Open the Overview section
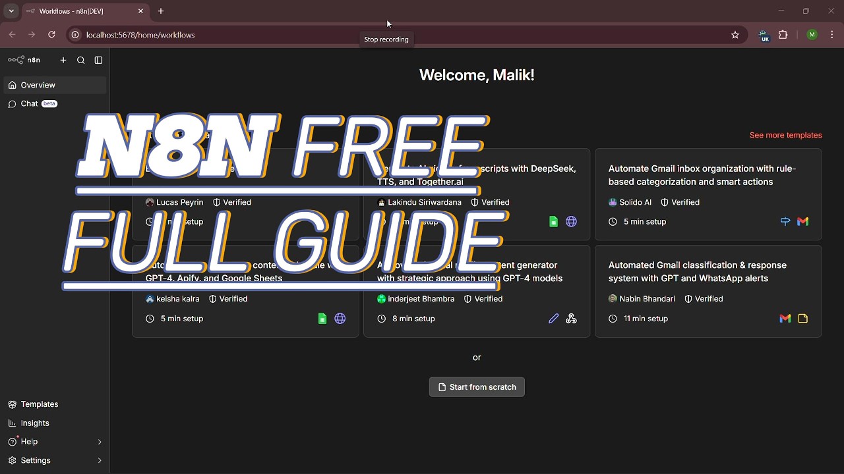This screenshot has width=844, height=474. (55, 85)
